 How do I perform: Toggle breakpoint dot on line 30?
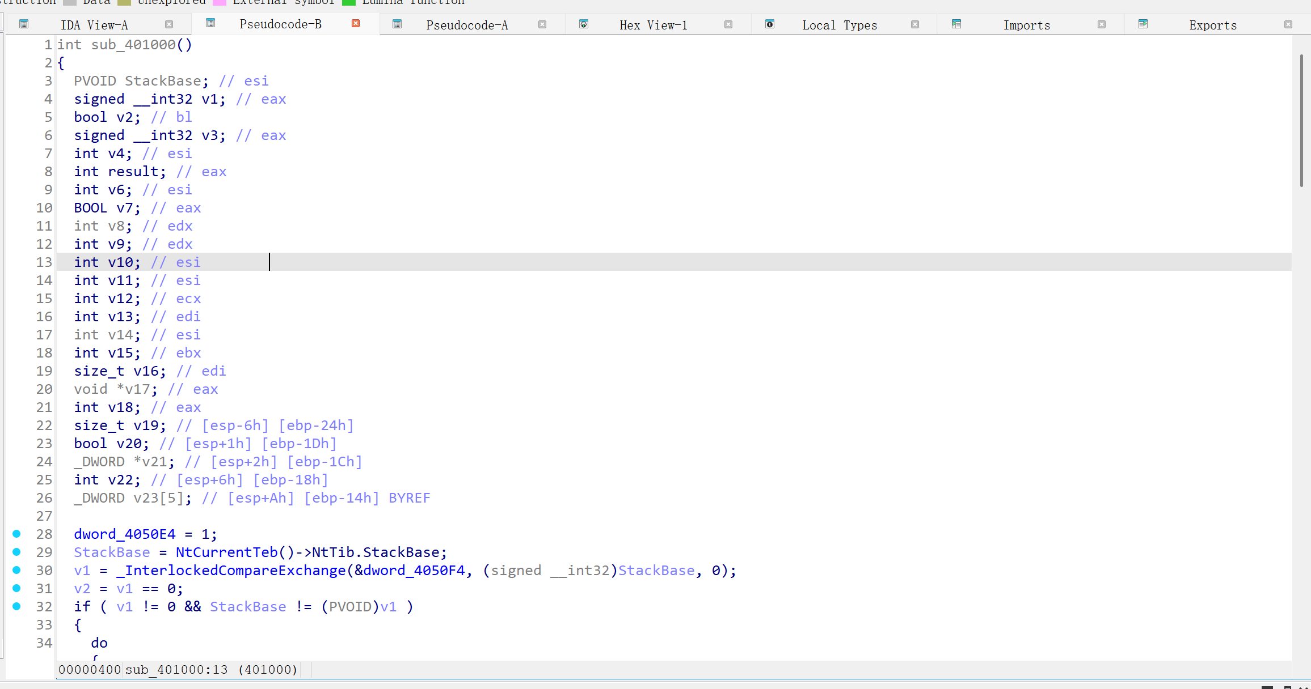[x=16, y=570]
